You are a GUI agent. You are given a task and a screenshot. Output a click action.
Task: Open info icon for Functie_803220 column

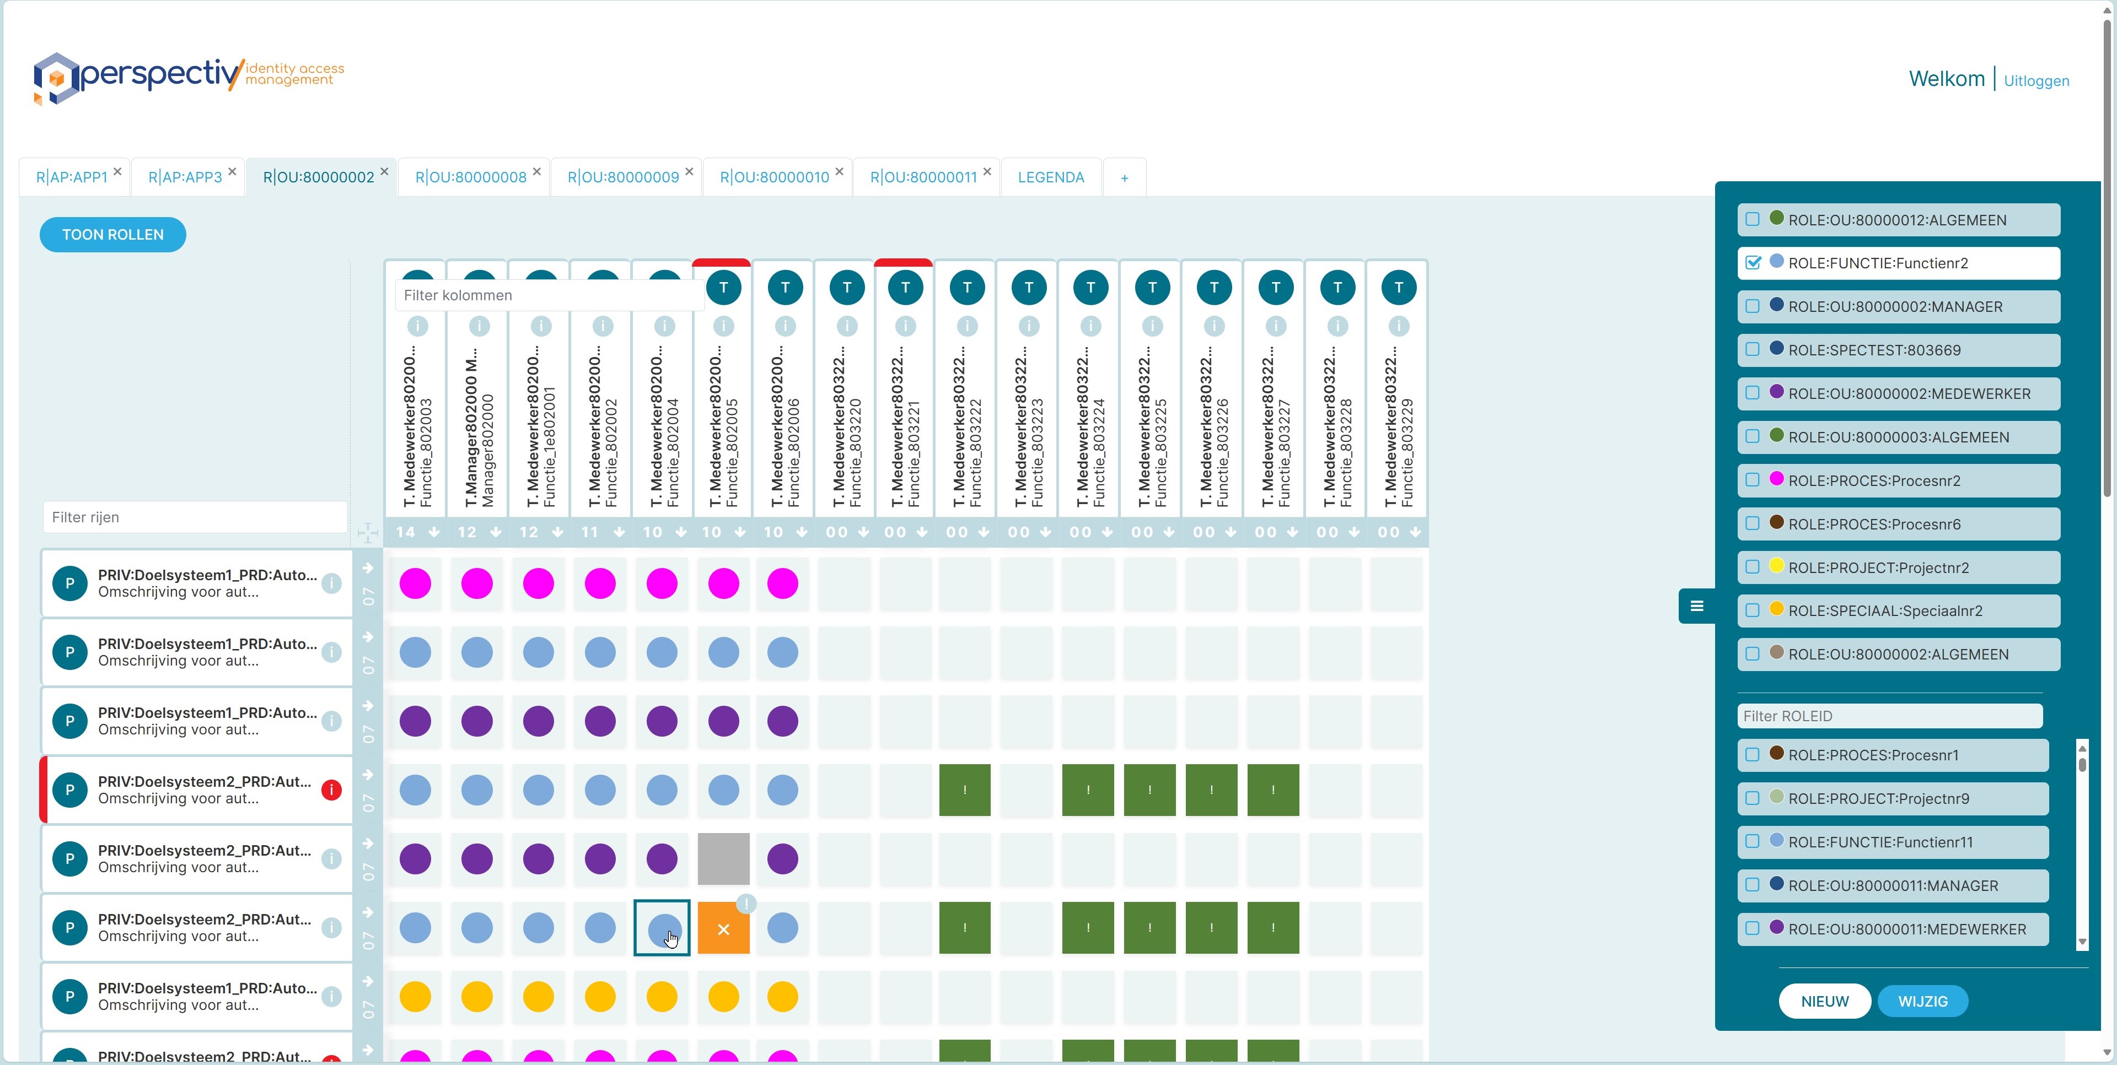click(x=846, y=326)
